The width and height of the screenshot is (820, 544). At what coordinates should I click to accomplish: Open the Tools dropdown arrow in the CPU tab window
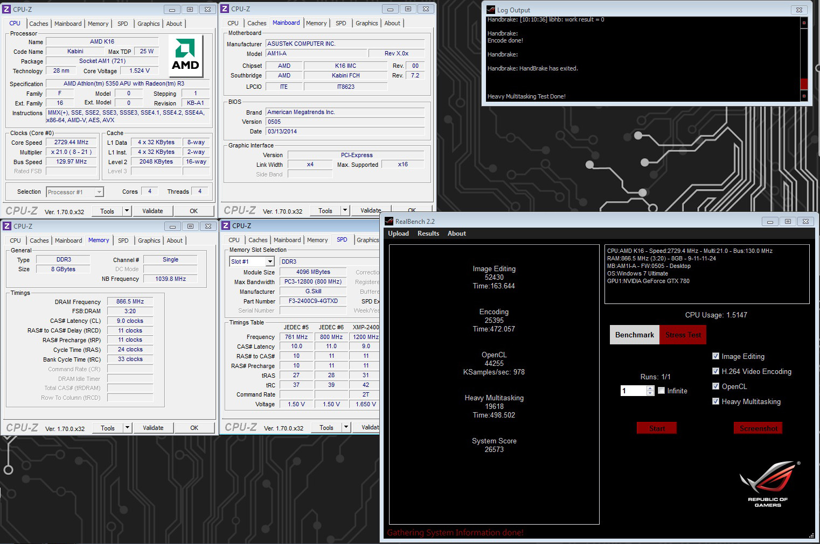(x=127, y=211)
